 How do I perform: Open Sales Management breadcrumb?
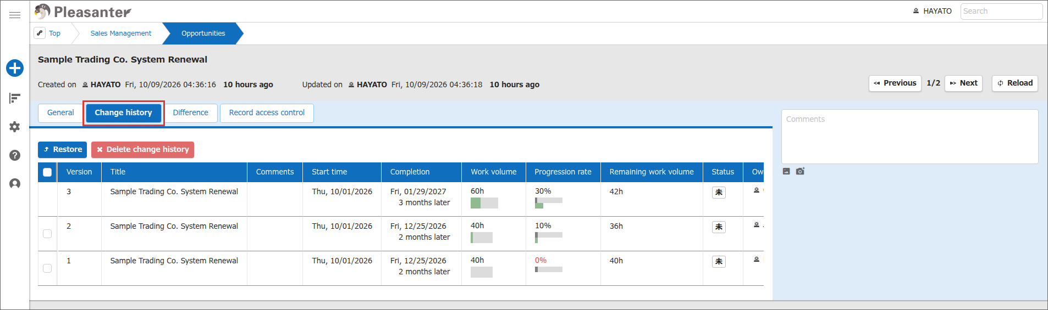121,33
